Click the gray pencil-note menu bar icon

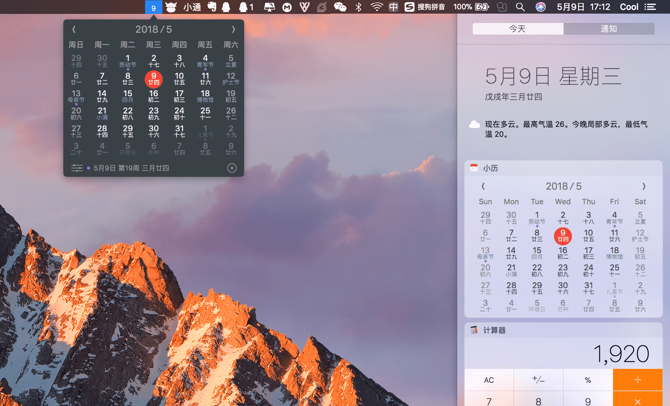click(x=322, y=7)
